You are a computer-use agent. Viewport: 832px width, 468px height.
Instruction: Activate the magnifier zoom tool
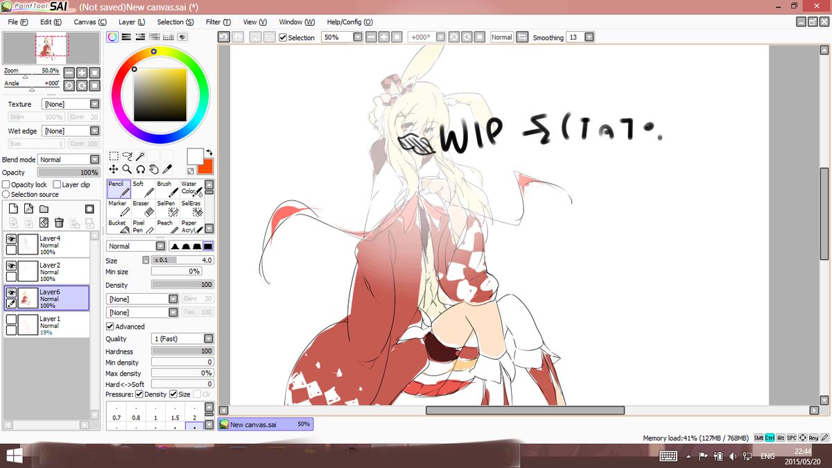click(x=127, y=168)
